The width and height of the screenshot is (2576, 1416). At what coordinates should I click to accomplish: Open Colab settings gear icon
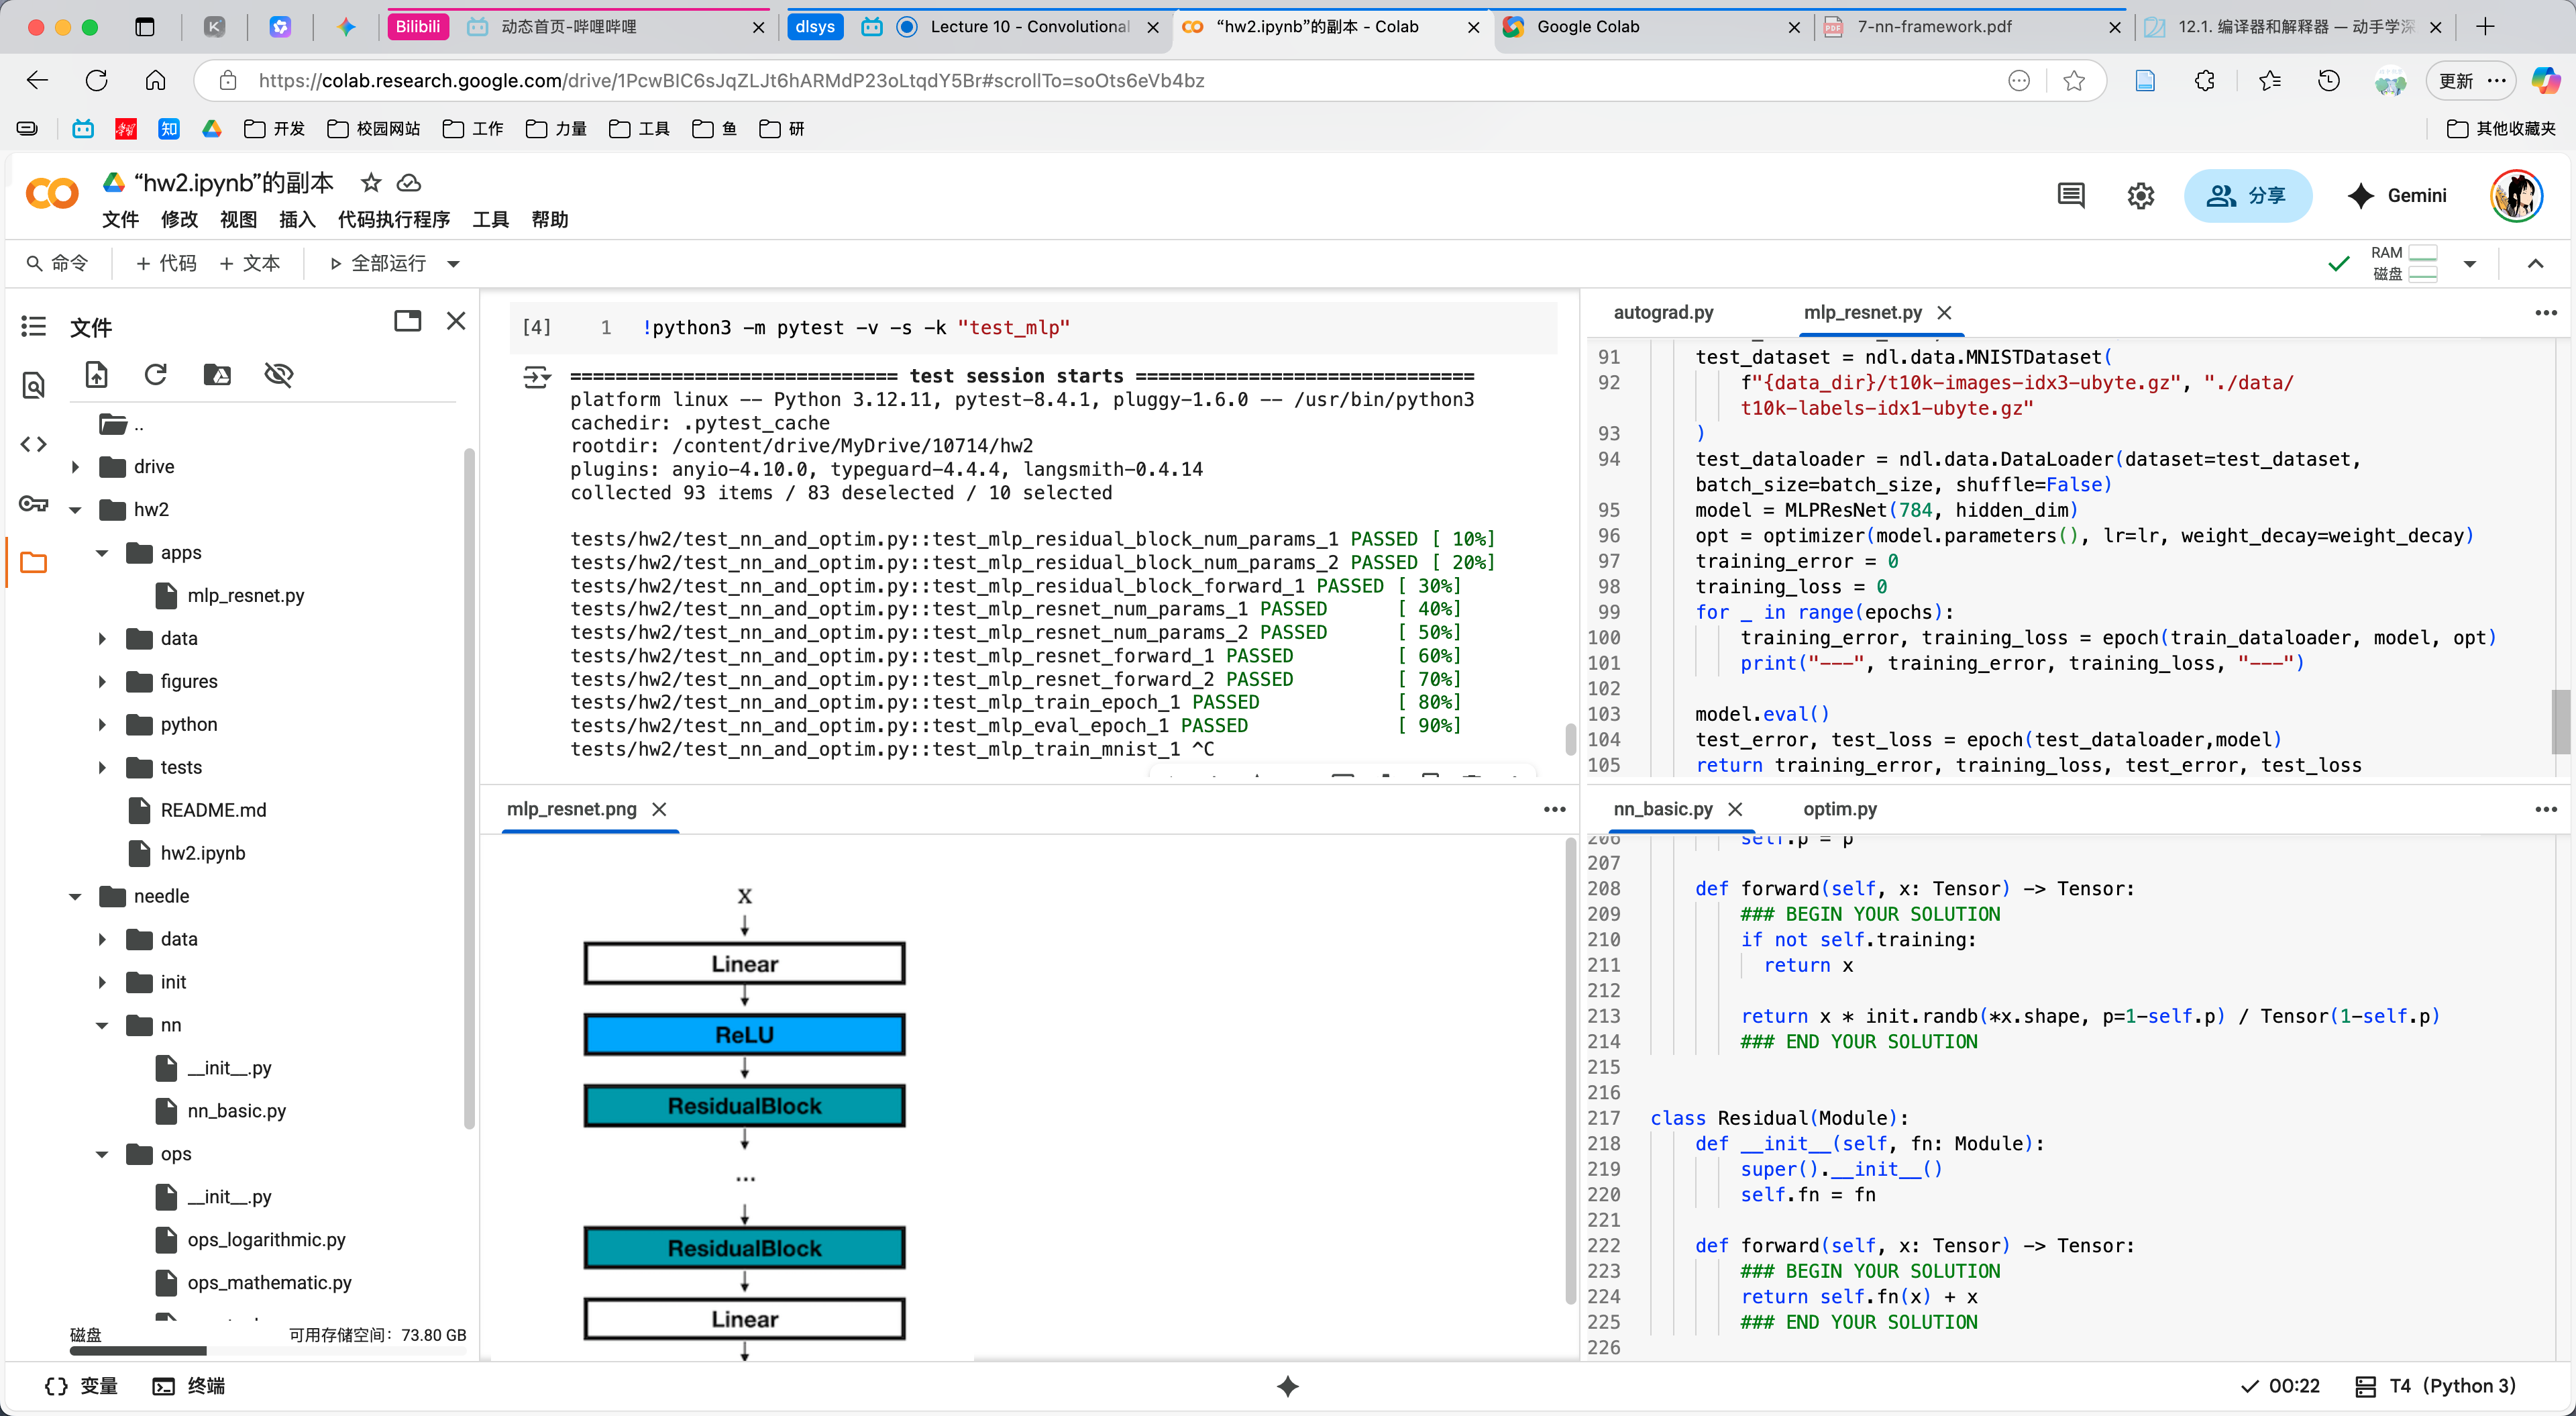coord(2140,196)
